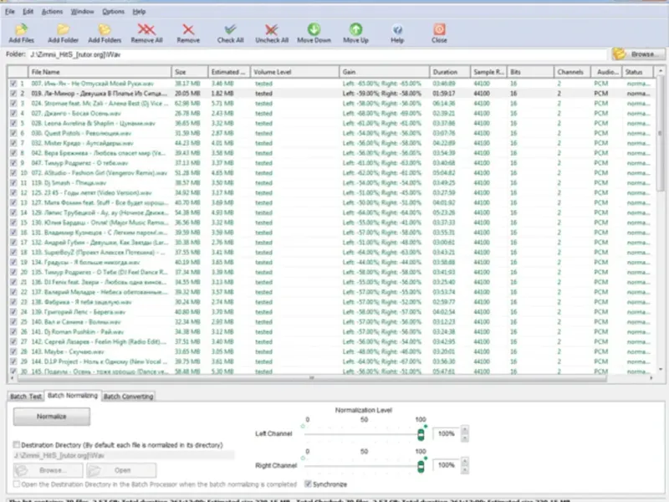Toggle the Synchronize checkbox

coord(308,484)
